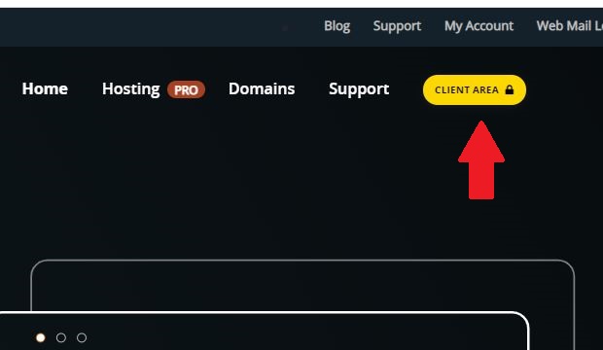Go to Home in the main navigation
The width and height of the screenshot is (603, 350).
pos(45,88)
